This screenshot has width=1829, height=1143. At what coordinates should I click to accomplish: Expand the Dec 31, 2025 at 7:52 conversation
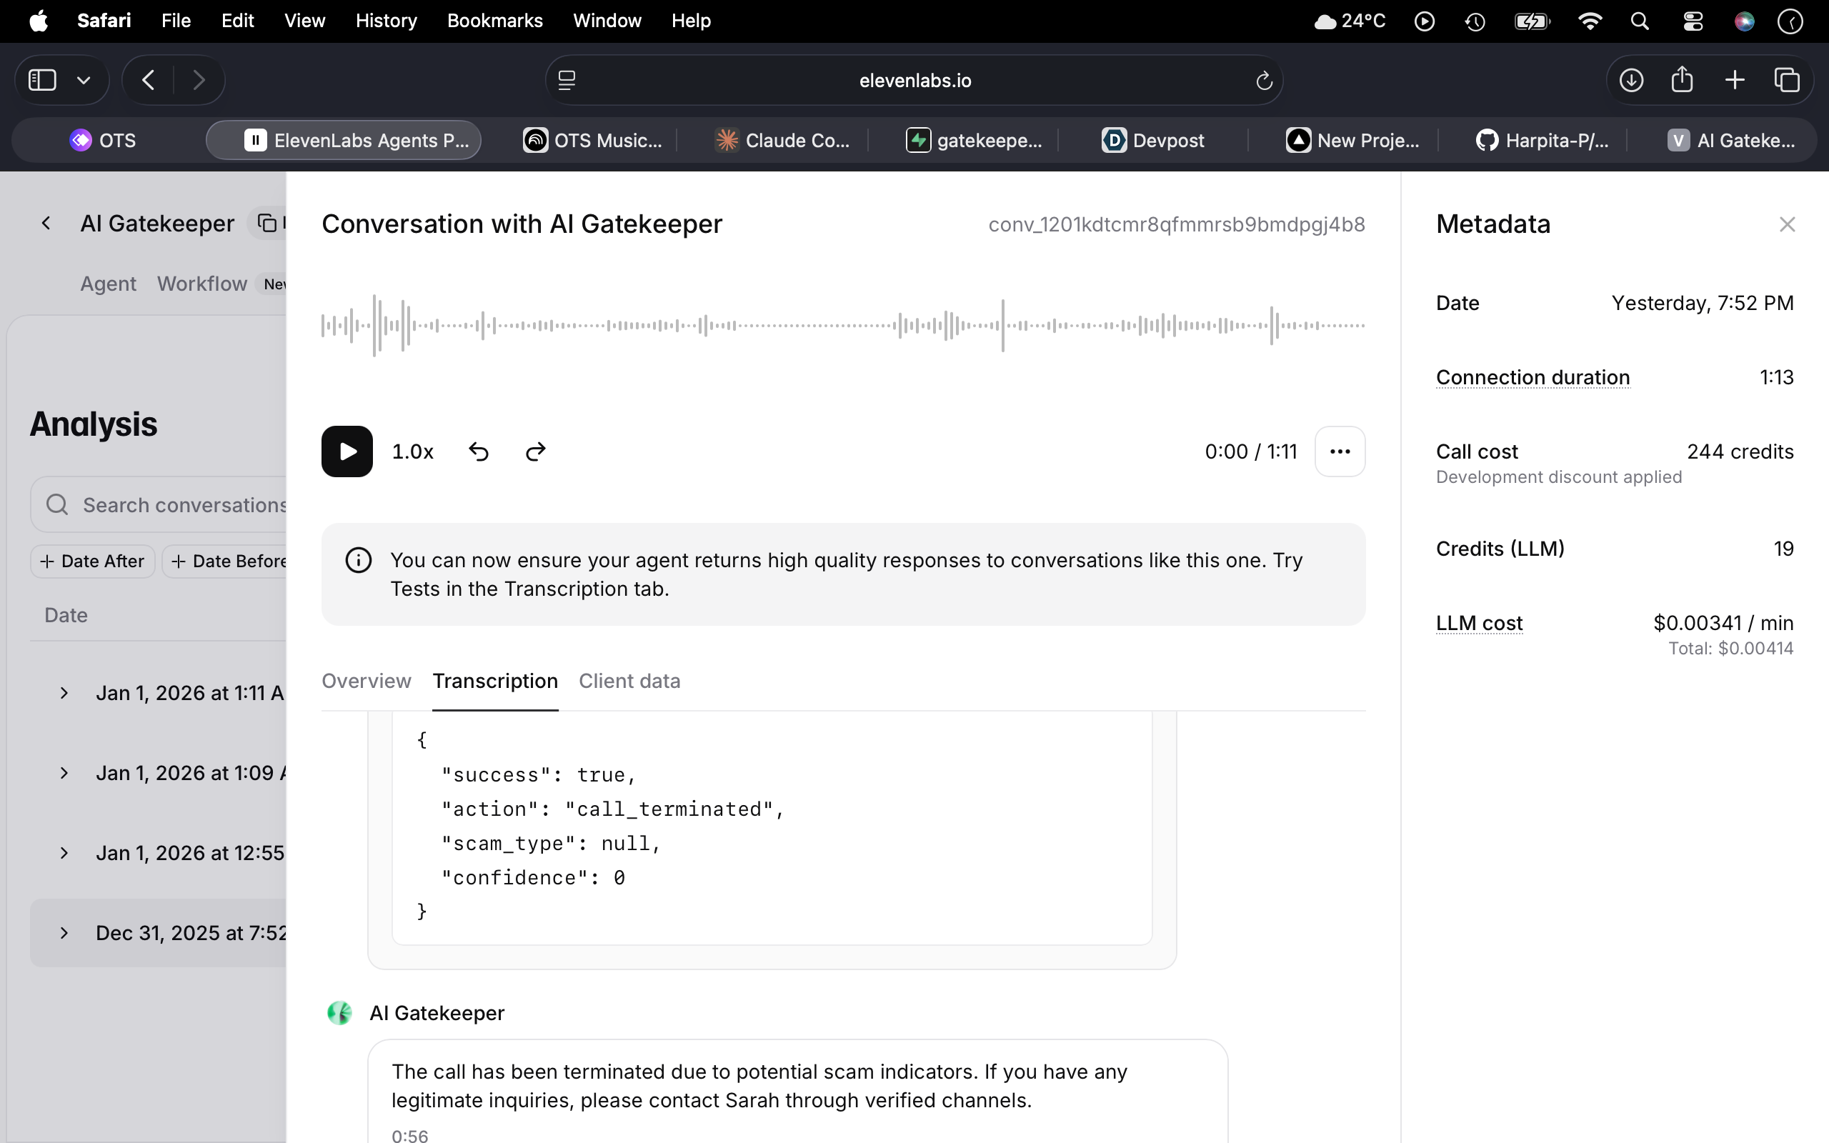[64, 933]
